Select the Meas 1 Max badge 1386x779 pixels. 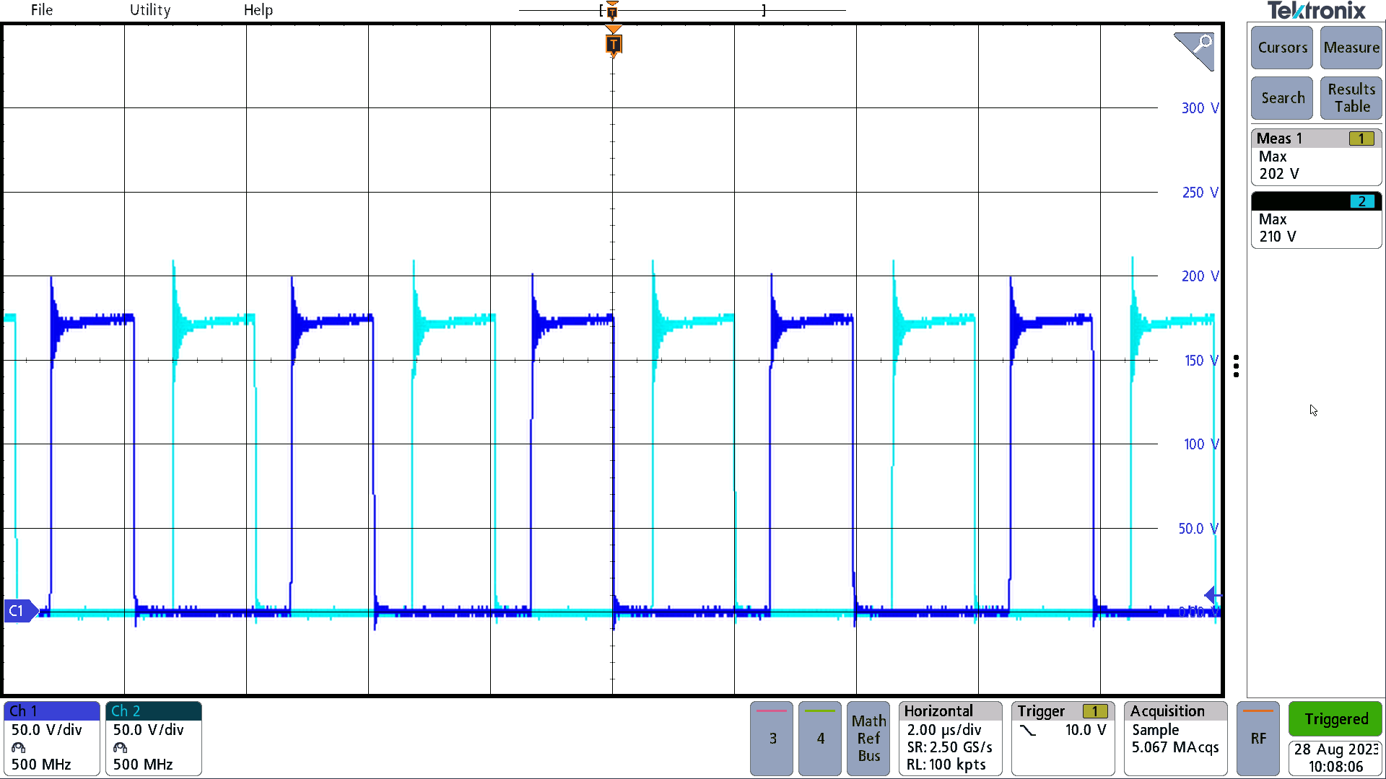tap(1316, 157)
